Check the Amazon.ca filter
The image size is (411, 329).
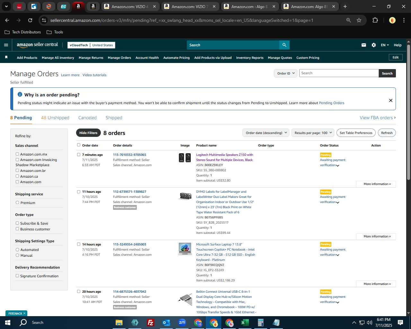point(17,176)
